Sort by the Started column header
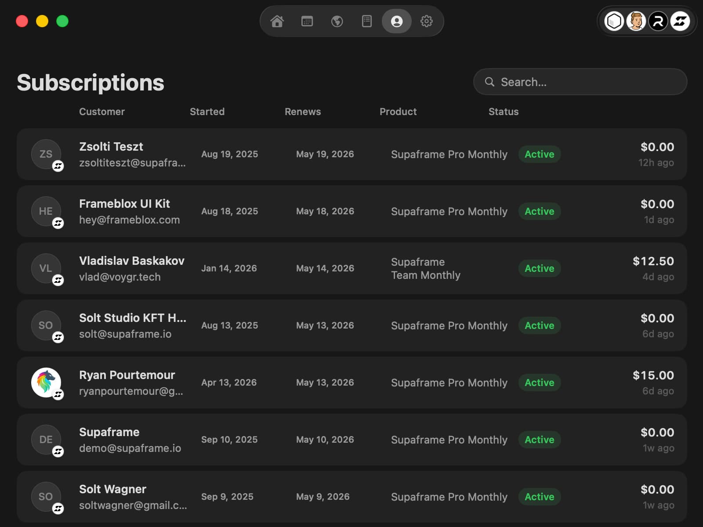 coord(207,112)
